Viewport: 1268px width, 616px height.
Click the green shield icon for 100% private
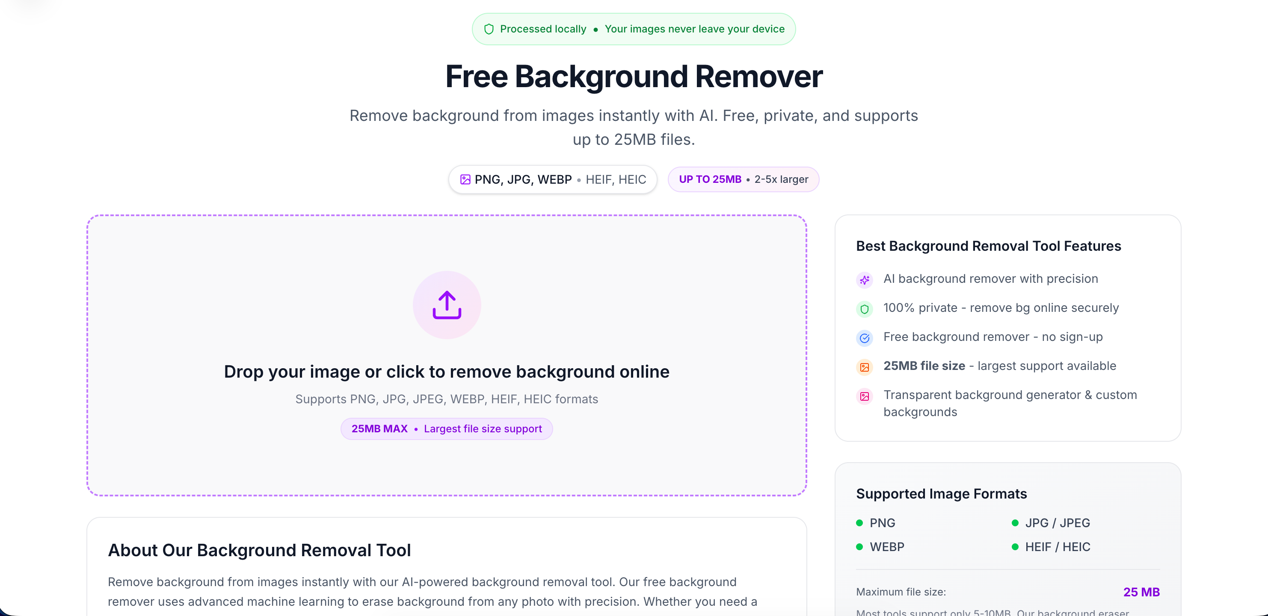[864, 309]
